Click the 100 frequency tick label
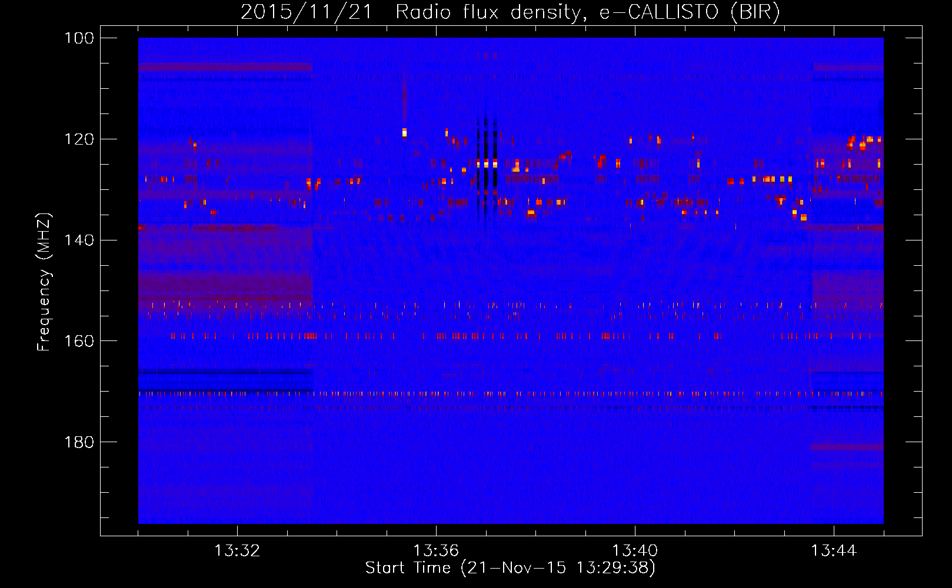 click(79, 38)
